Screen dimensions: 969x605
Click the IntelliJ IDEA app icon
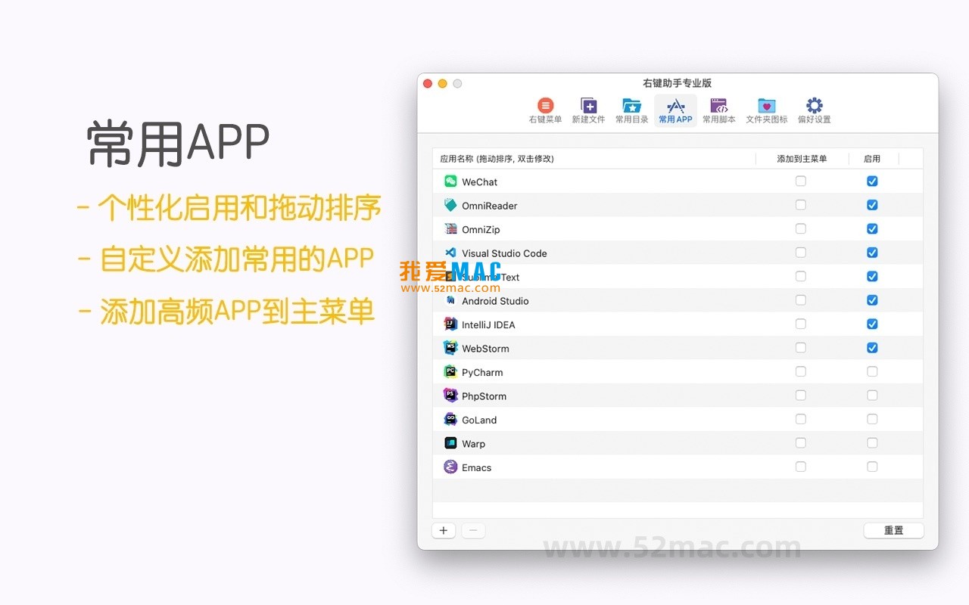tap(450, 324)
